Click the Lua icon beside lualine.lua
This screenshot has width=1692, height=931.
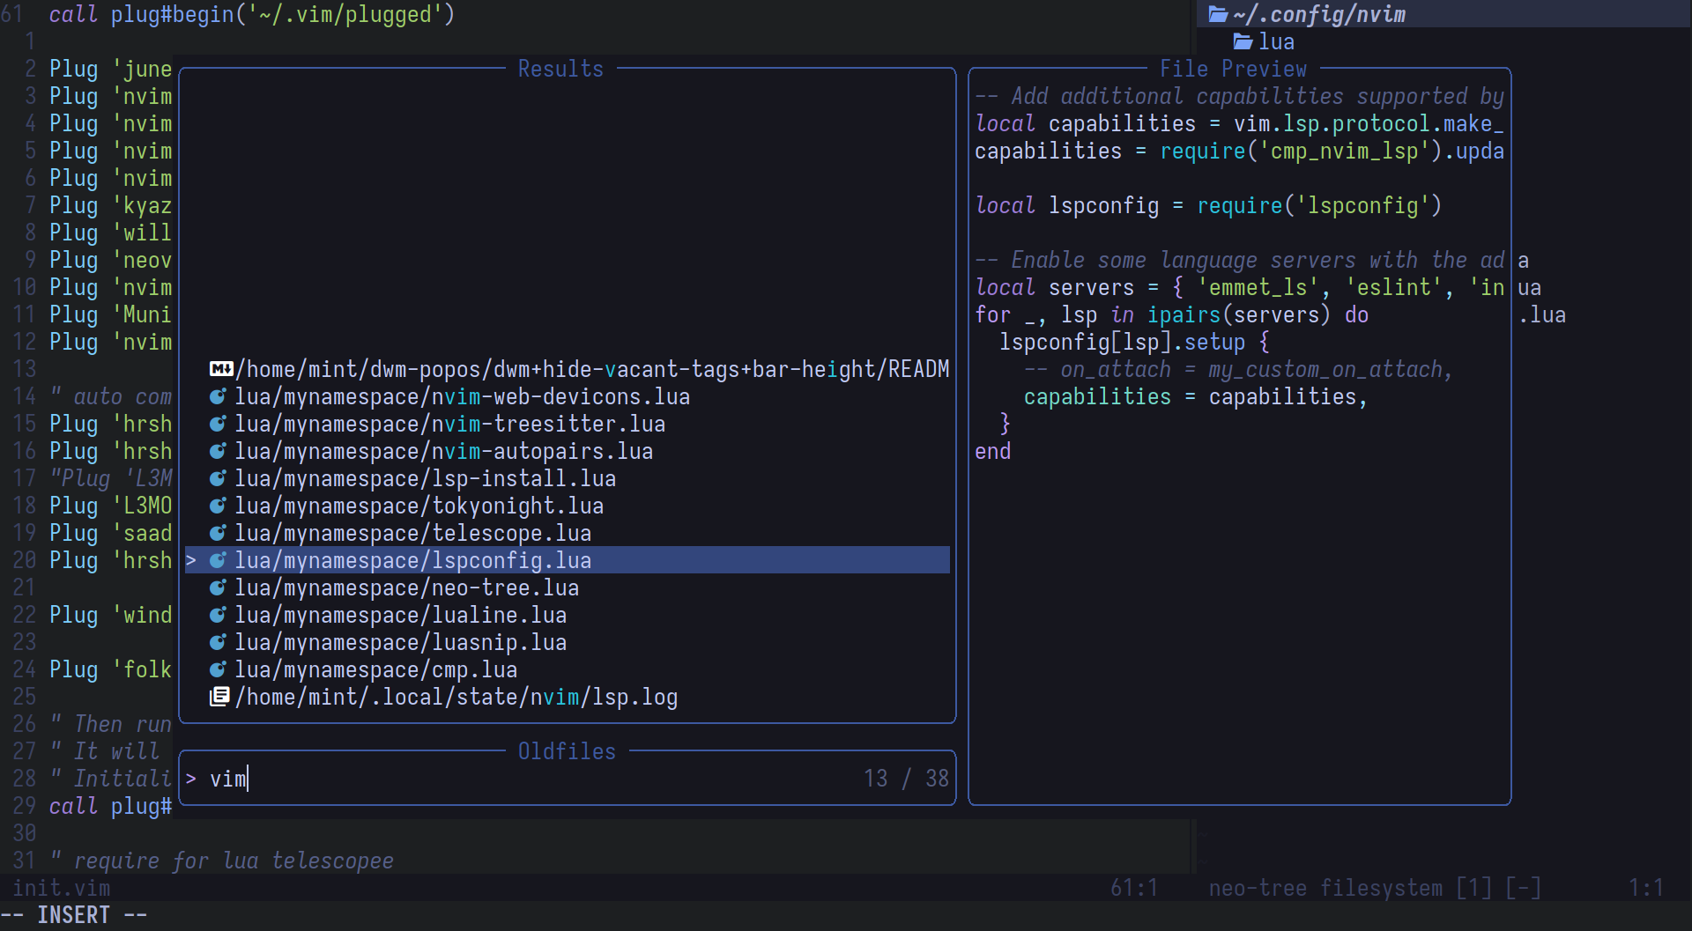pyautogui.click(x=218, y=615)
